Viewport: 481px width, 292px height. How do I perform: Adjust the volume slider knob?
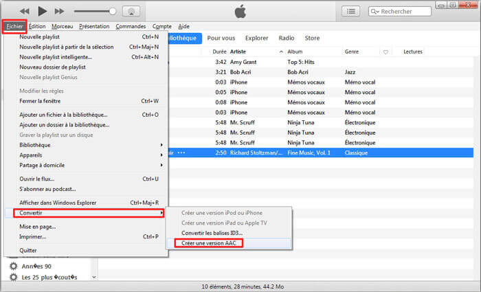[x=113, y=11]
